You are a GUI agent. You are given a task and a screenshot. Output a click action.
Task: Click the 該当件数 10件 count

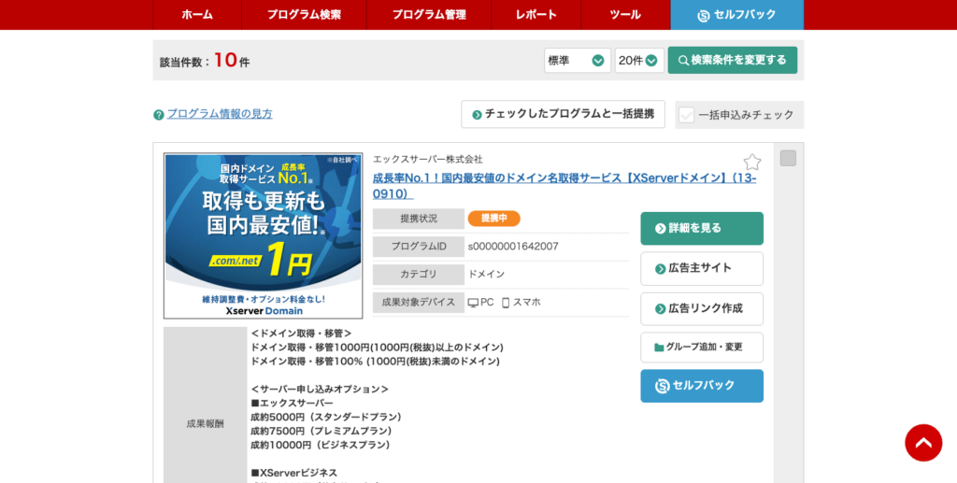[205, 61]
